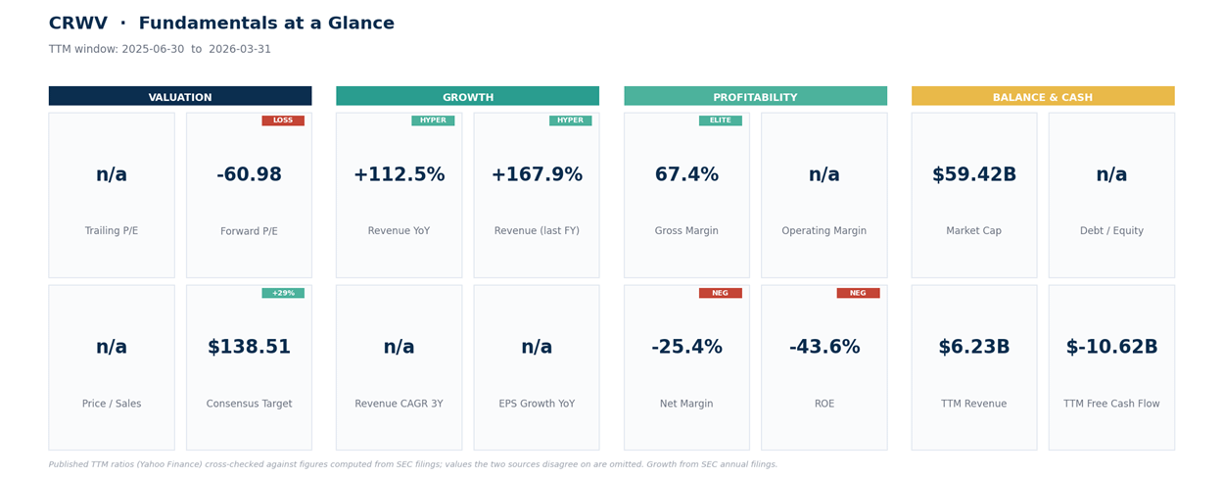Select the Trailing P/E card
The image size is (1223, 479).
(x=112, y=195)
